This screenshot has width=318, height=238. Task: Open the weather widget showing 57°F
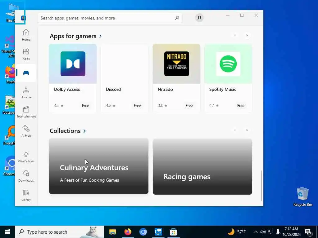236,232
